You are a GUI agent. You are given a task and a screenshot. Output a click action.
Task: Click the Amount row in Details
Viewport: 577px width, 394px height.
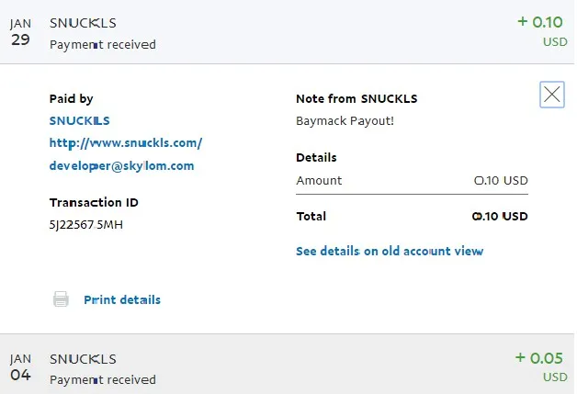coord(413,181)
